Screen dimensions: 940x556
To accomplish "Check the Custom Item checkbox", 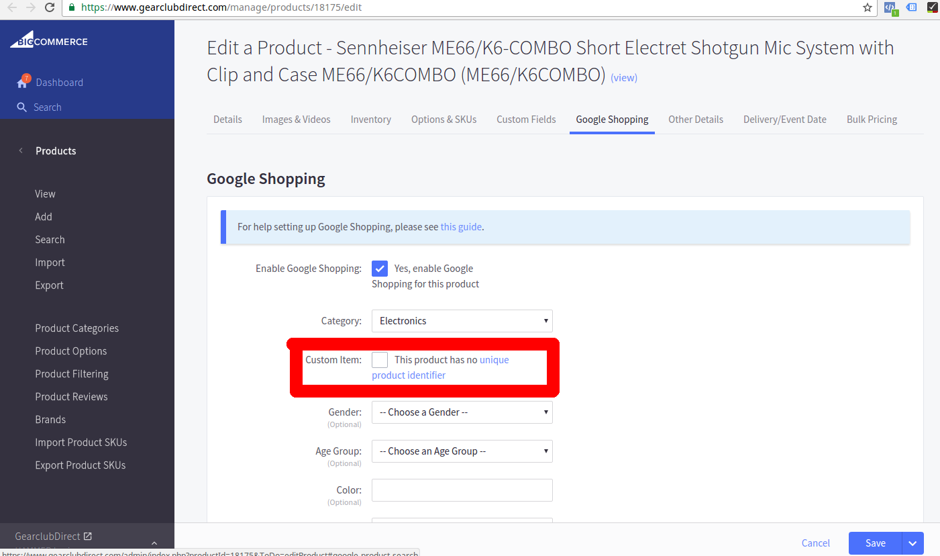I will pos(380,360).
